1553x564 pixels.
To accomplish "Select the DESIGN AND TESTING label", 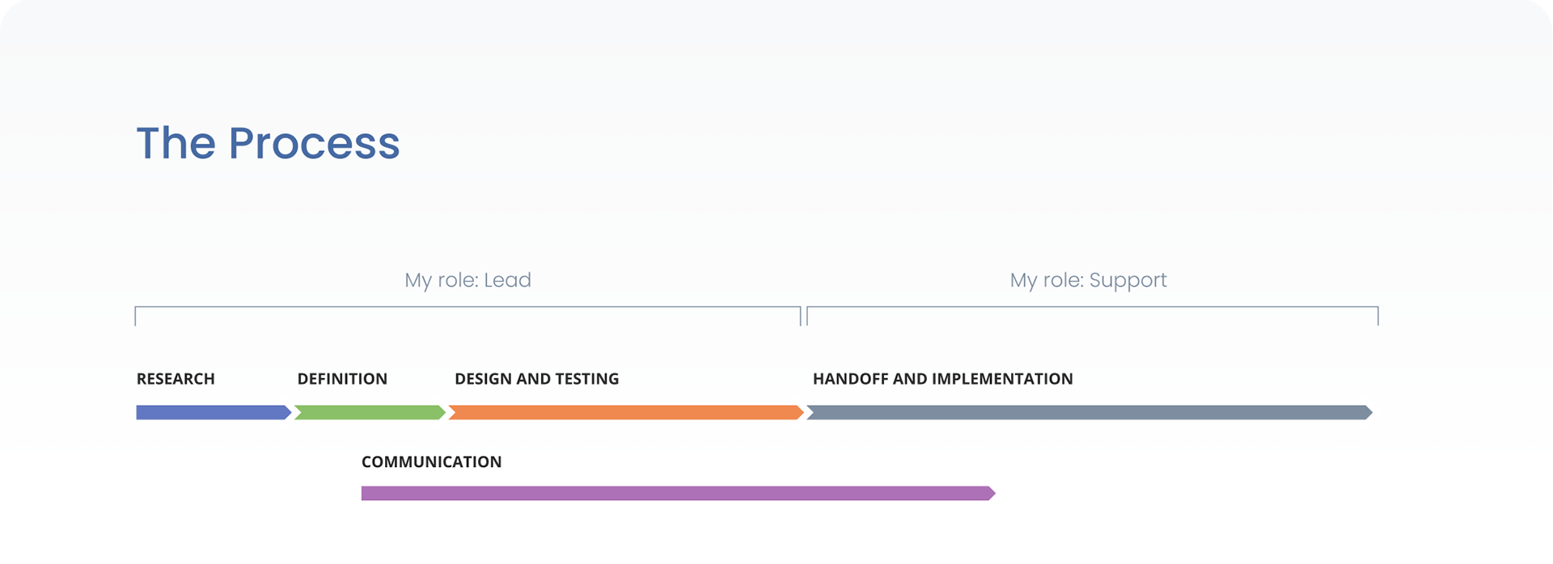I will point(536,379).
